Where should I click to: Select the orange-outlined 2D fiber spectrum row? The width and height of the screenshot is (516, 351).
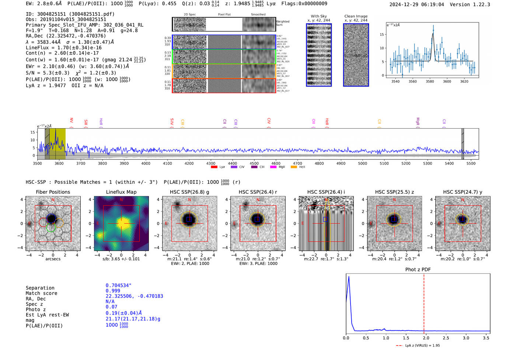point(224,71)
